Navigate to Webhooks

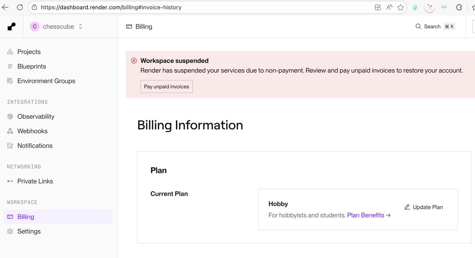32,131
